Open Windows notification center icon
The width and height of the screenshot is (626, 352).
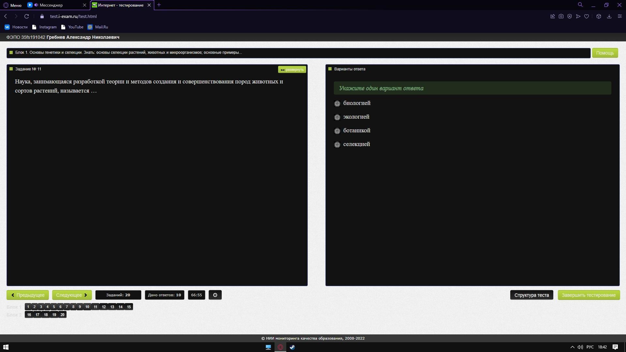point(615,347)
